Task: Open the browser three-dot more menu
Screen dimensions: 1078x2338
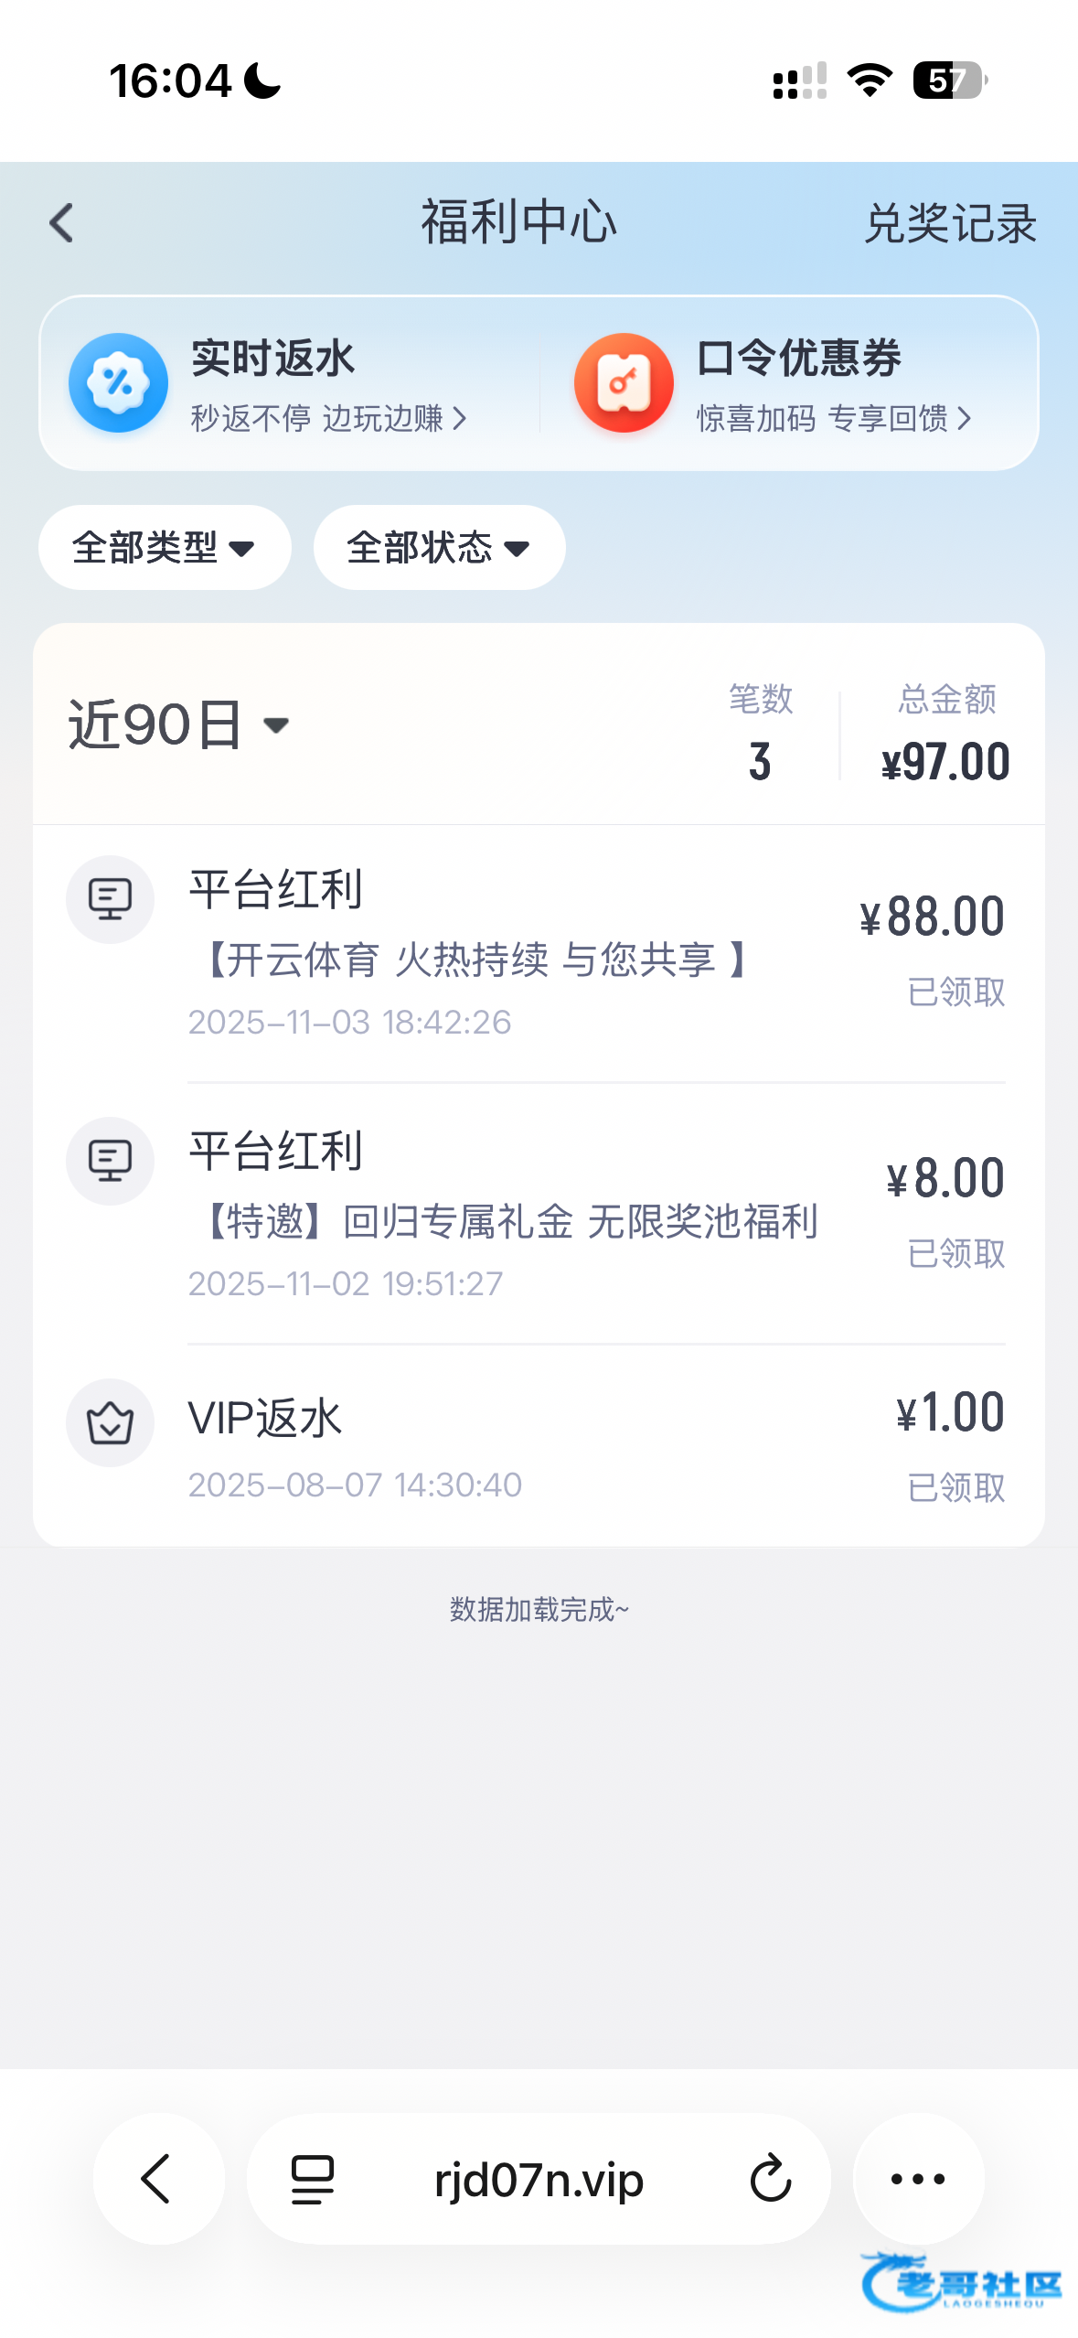Action: tap(918, 2179)
